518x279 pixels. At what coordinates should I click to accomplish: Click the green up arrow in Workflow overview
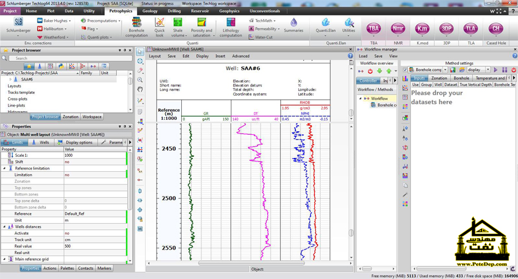pos(389,71)
